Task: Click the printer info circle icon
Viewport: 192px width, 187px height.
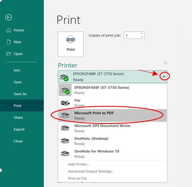Action: [166, 63]
